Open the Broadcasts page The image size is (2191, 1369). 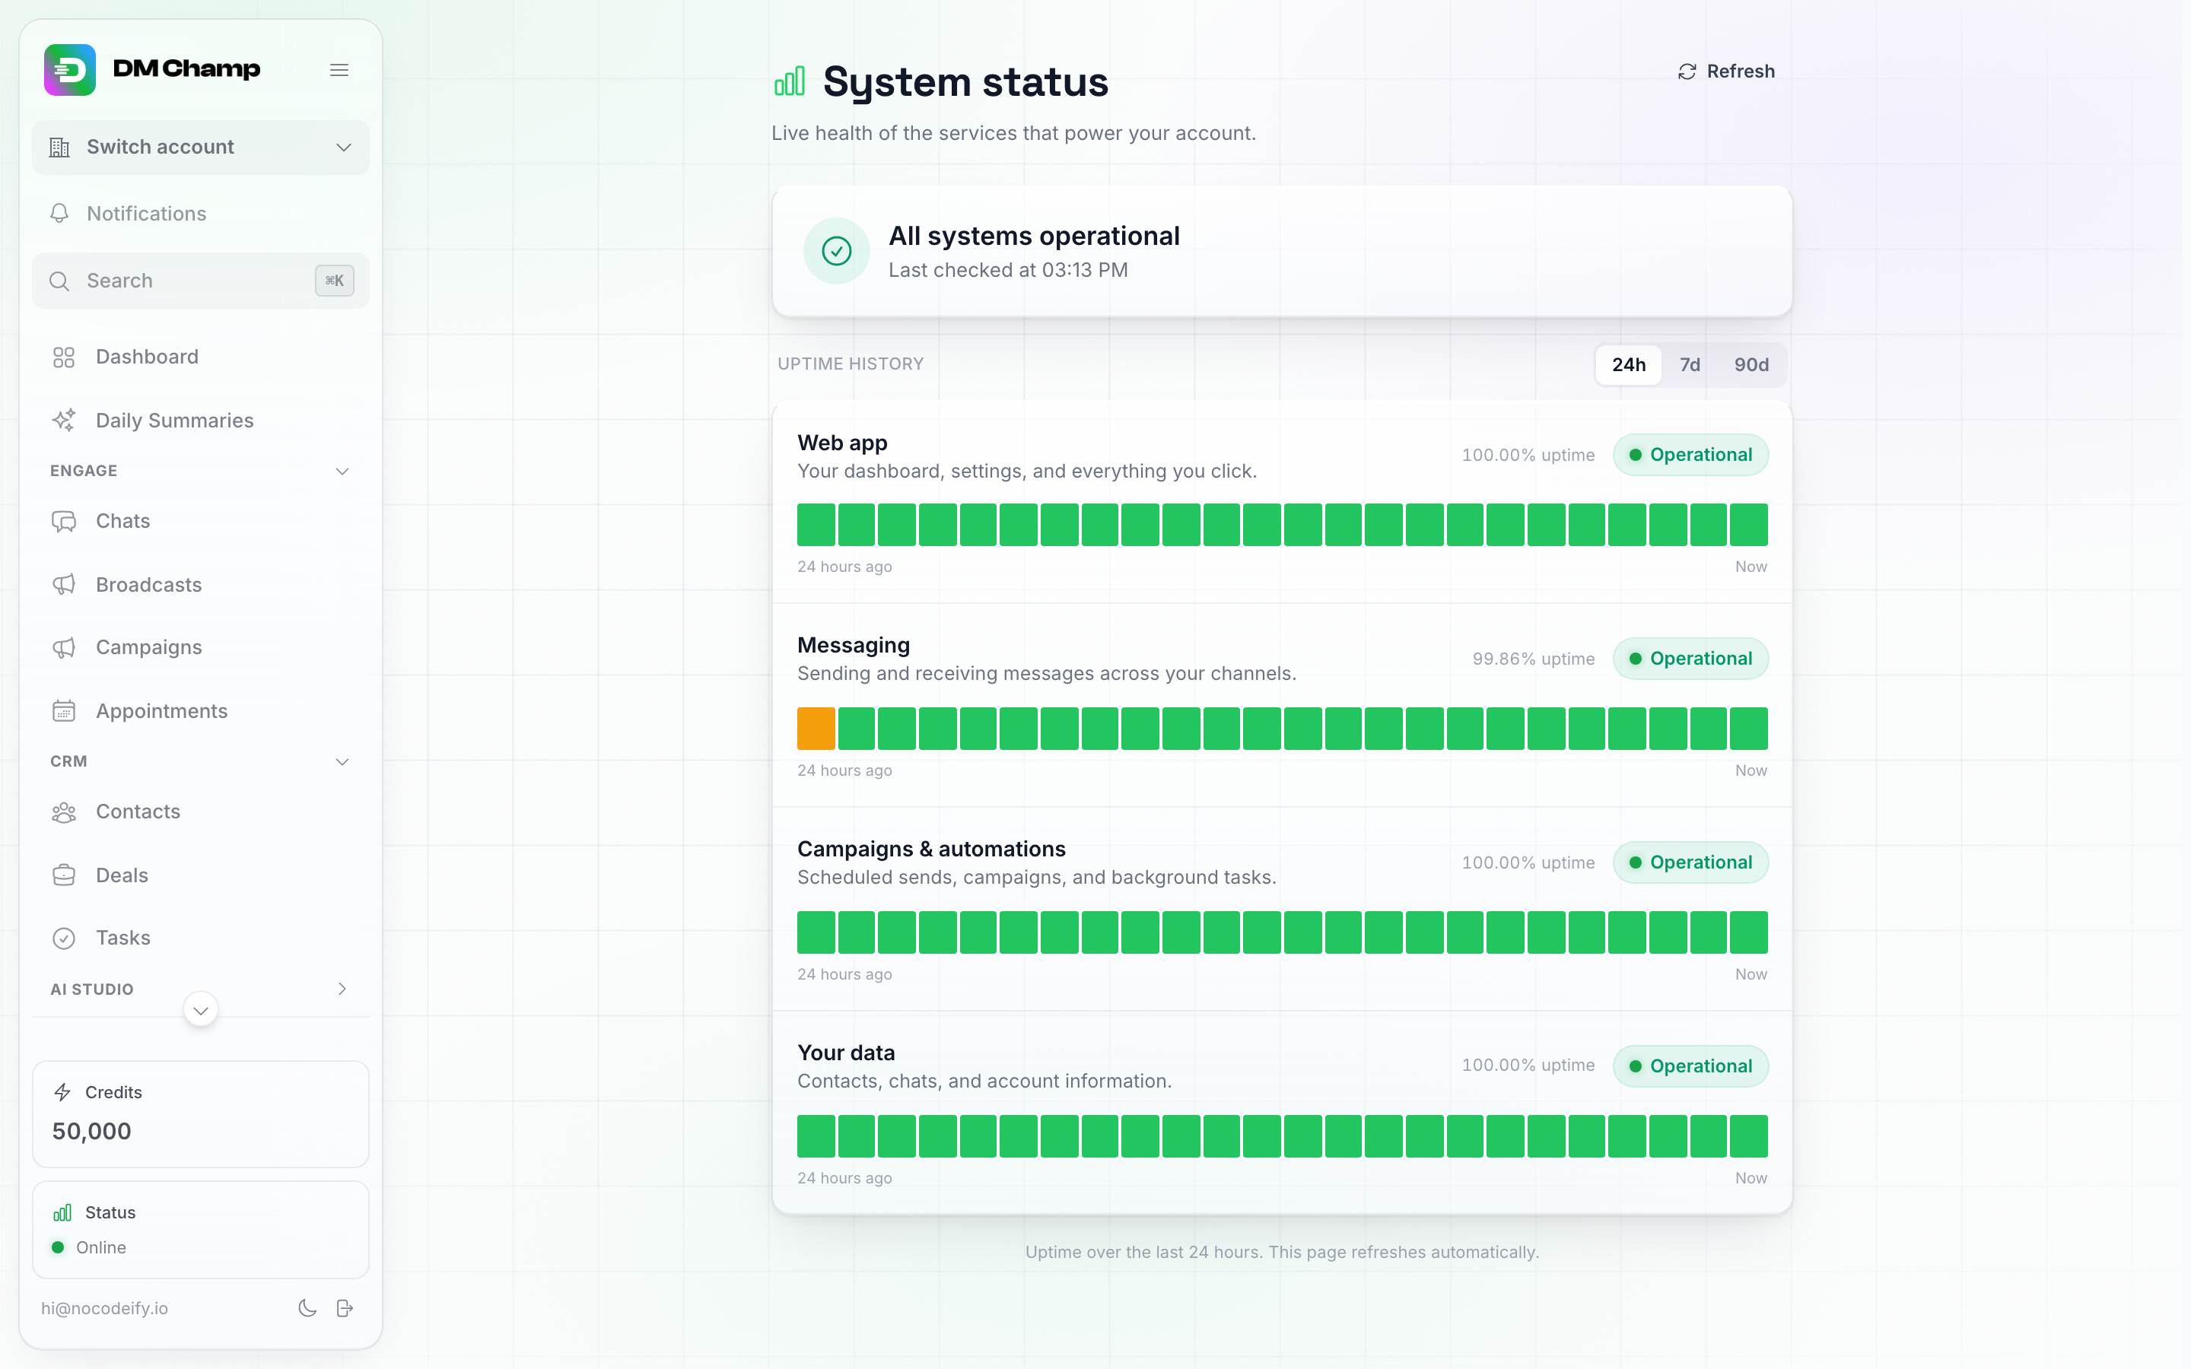point(200,584)
